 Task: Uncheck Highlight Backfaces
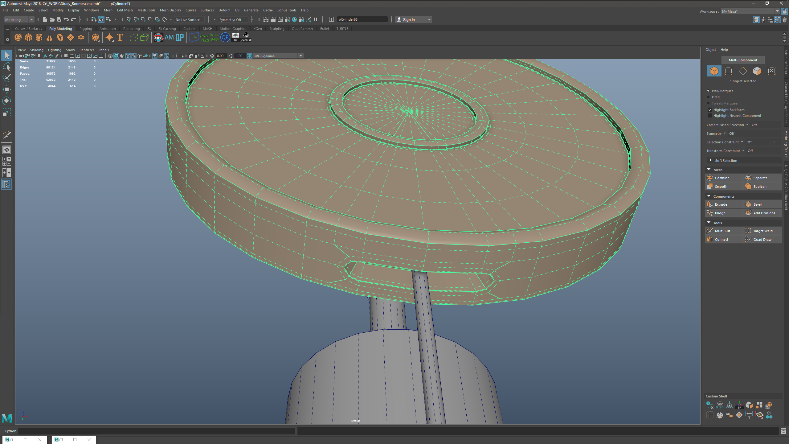[x=710, y=109]
